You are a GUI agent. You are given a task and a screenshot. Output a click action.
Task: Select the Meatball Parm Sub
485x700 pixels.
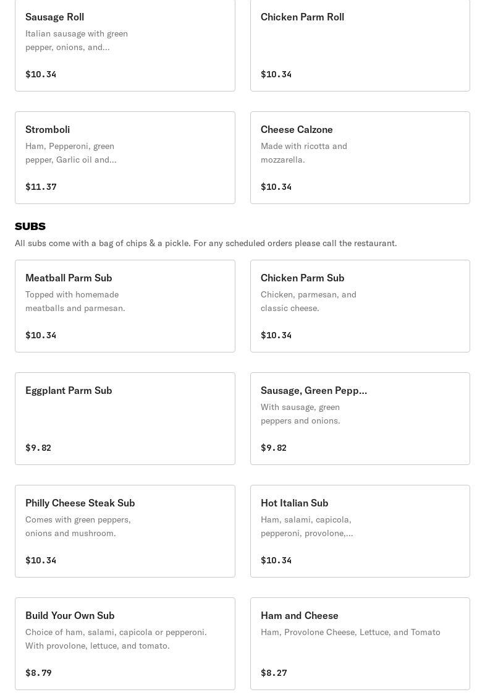coord(125,306)
